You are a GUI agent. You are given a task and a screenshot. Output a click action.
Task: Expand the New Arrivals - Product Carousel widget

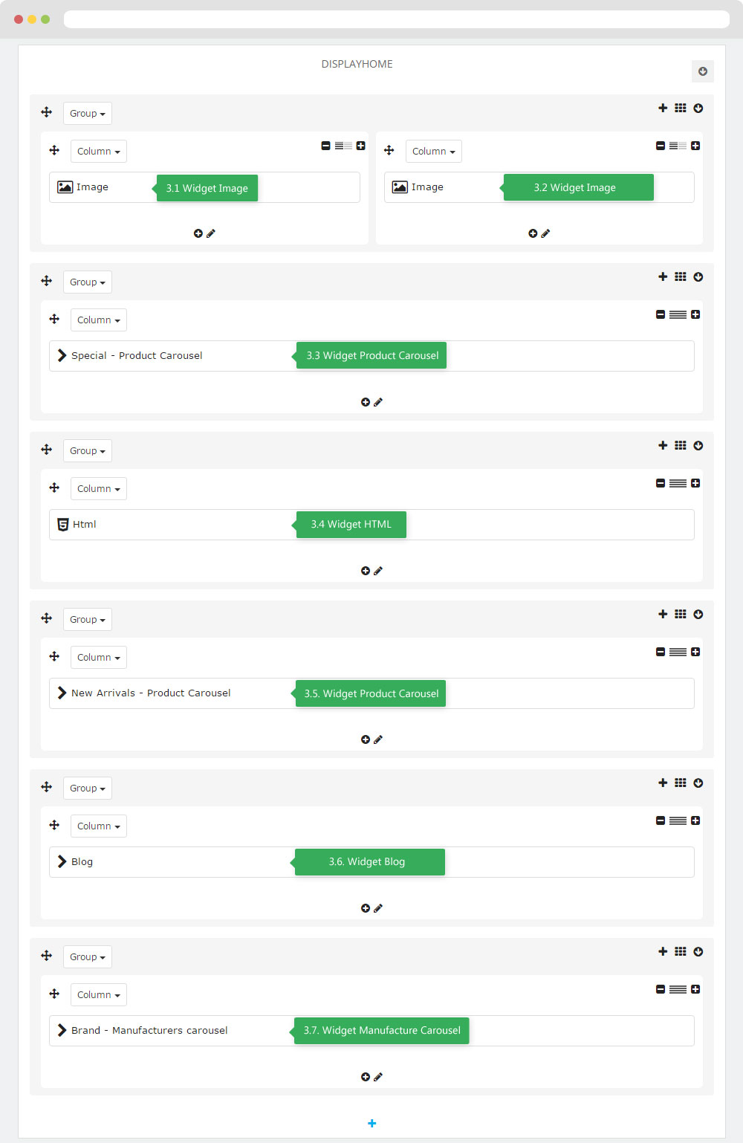pos(62,693)
